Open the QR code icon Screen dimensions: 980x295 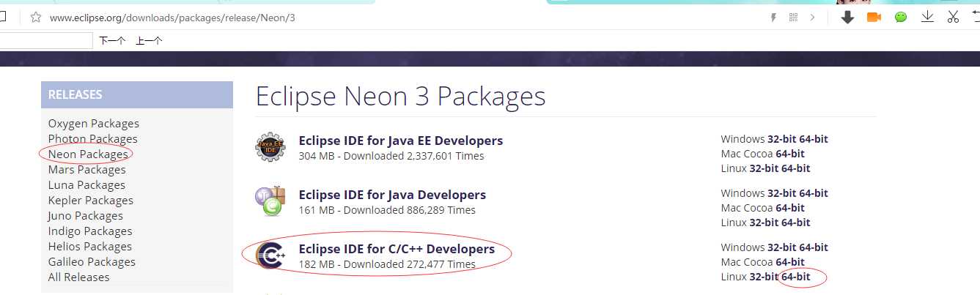pyautogui.click(x=792, y=18)
